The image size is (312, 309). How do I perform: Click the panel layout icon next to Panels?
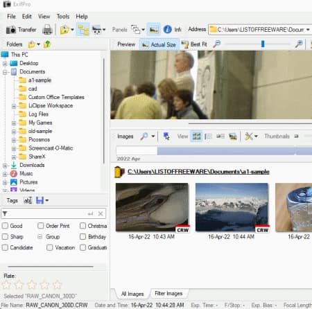136,29
